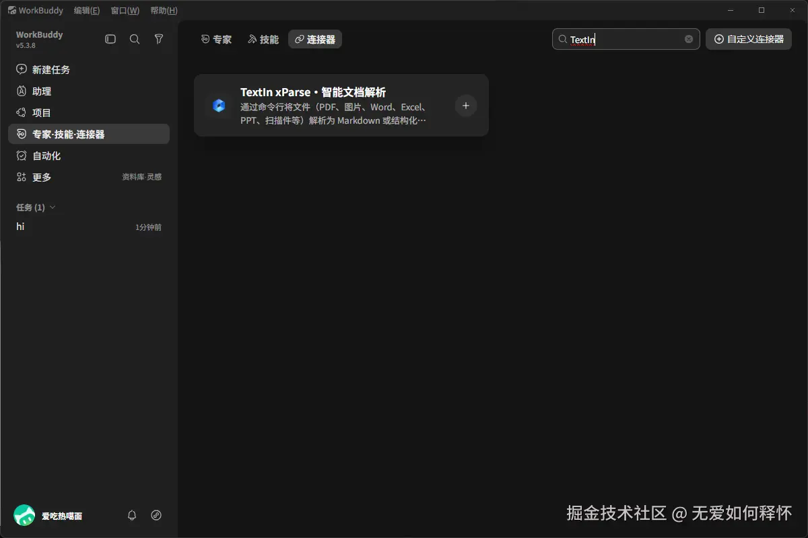Click the 更多 grid icon
This screenshot has height=538, width=808.
click(x=22, y=177)
